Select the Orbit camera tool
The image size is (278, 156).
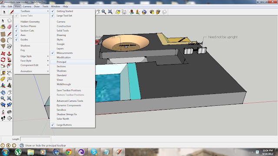[x=3, y=92]
